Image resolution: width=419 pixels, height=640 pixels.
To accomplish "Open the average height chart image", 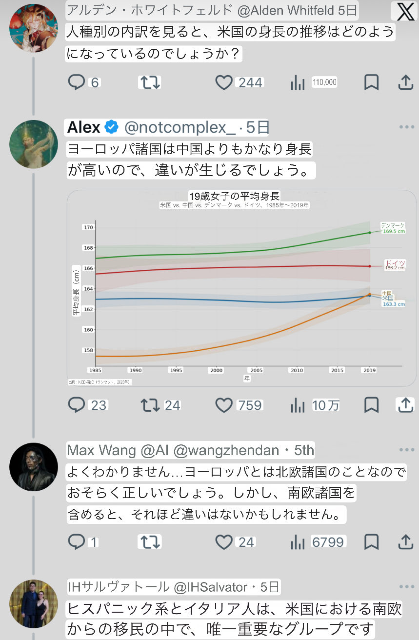I will point(241,288).
